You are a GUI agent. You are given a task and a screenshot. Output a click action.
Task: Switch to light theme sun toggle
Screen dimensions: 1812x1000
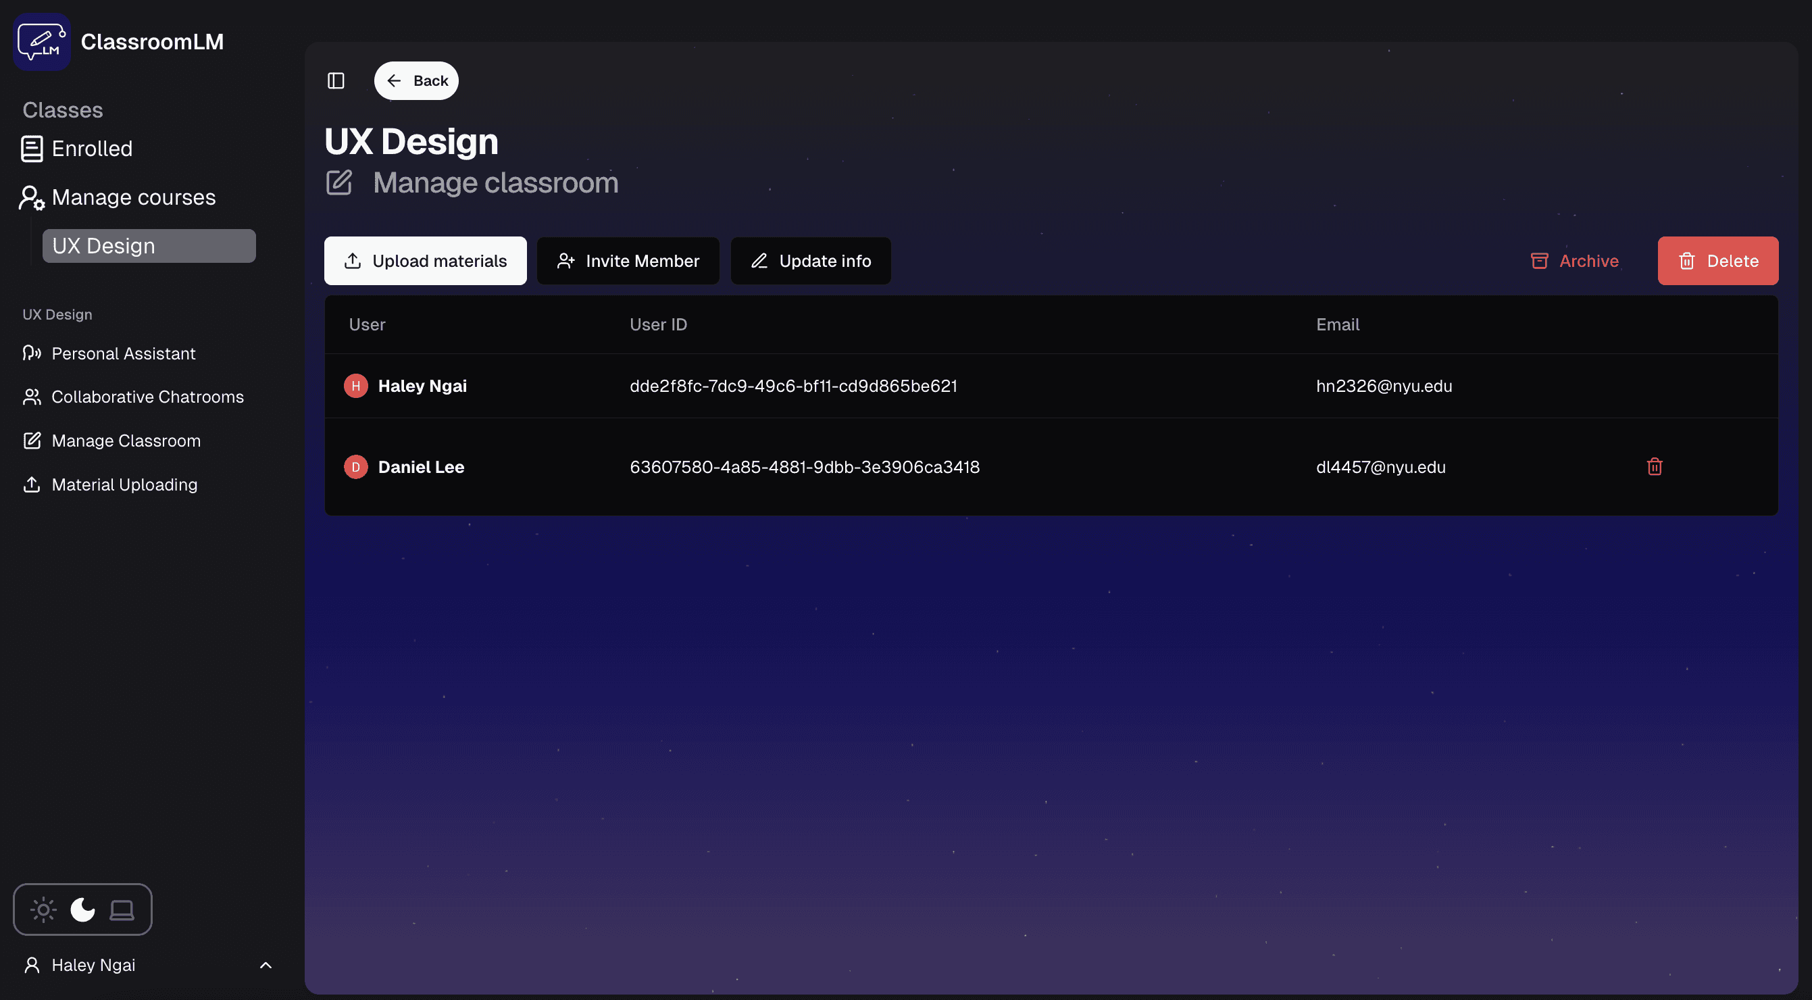(x=43, y=909)
